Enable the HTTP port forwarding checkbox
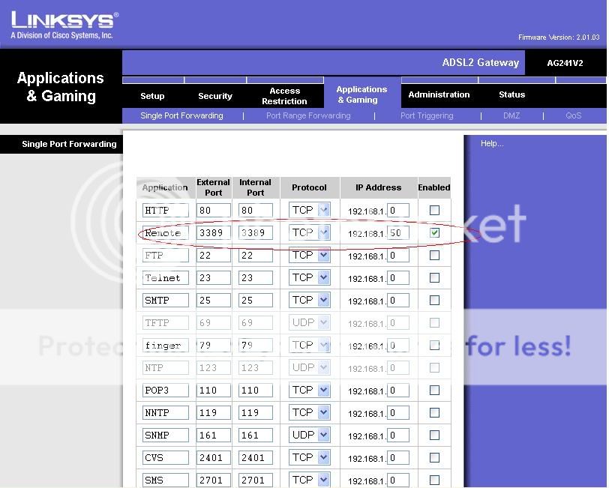609x488 pixels. pos(434,211)
